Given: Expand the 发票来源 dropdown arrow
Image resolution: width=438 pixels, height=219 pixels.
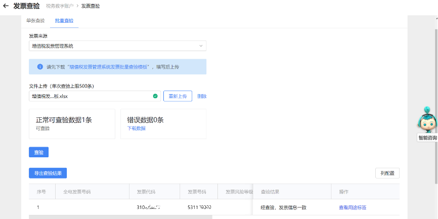Looking at the screenshot, I should (x=201, y=46).
